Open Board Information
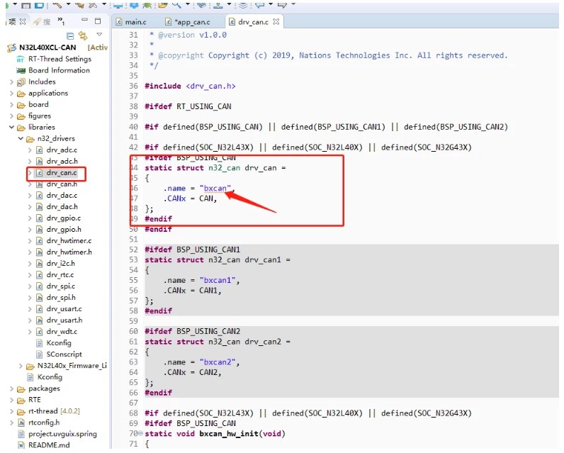564x453 pixels. [59, 70]
